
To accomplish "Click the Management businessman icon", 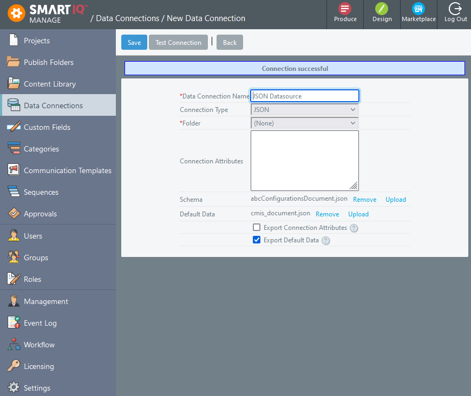I will pos(14,301).
